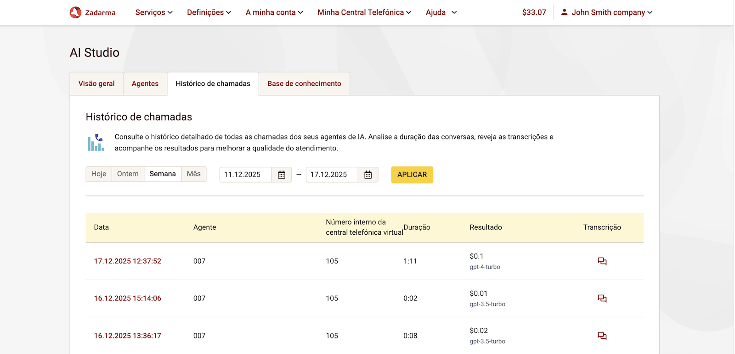Open the start date calendar picker
The image size is (735, 354).
point(282,175)
